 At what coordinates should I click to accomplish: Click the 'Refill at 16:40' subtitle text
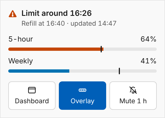pos(43,23)
